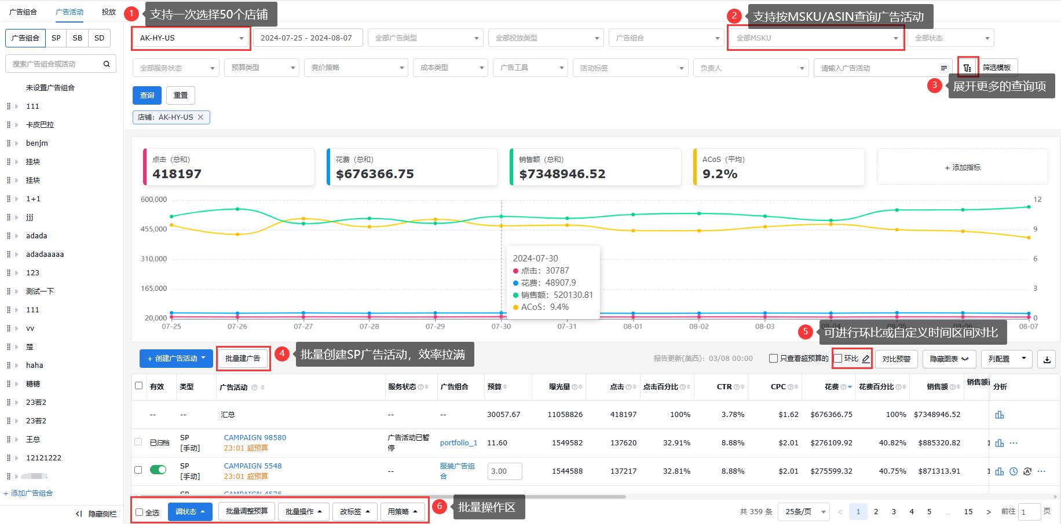Select the checkbox for CAMPAIGN 98580 row
This screenshot has width=1061, height=524.
tap(138, 442)
